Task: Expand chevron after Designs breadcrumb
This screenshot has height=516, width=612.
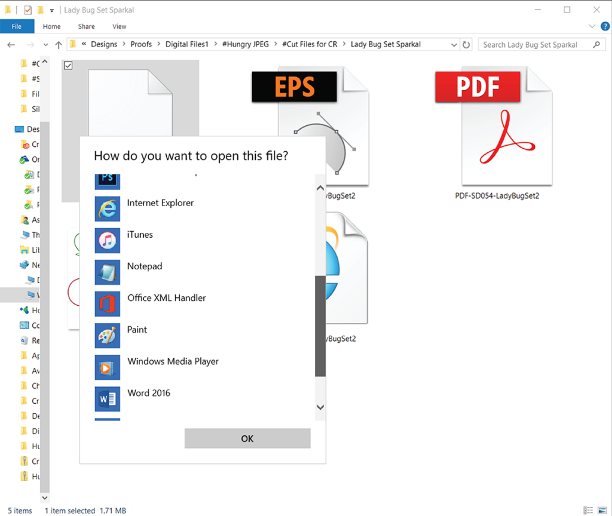Action: coord(124,44)
